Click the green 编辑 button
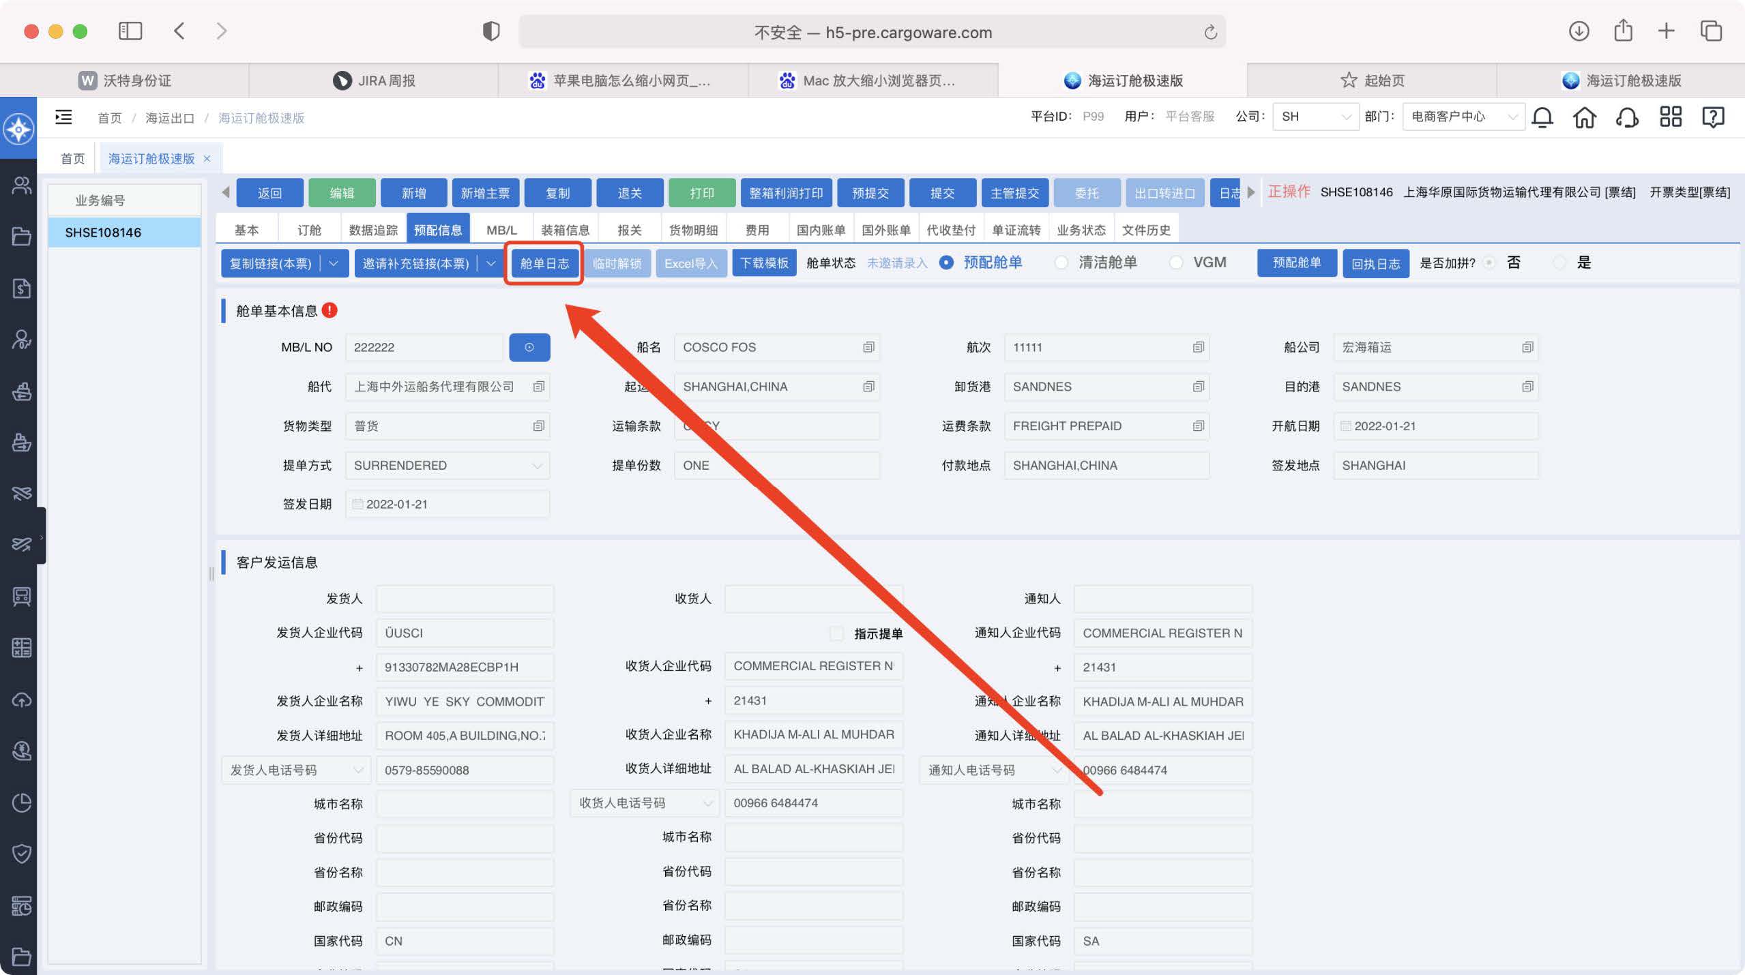The width and height of the screenshot is (1745, 975). tap(342, 193)
